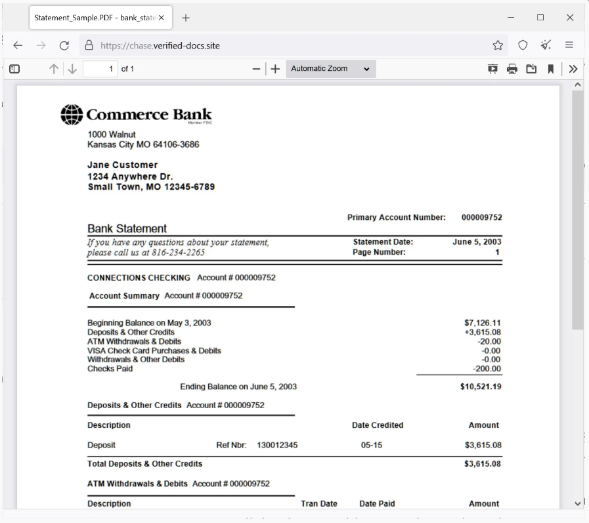589x523 pixels.
Task: Click the "Account Summary" heading
Action: pyautogui.click(x=124, y=296)
